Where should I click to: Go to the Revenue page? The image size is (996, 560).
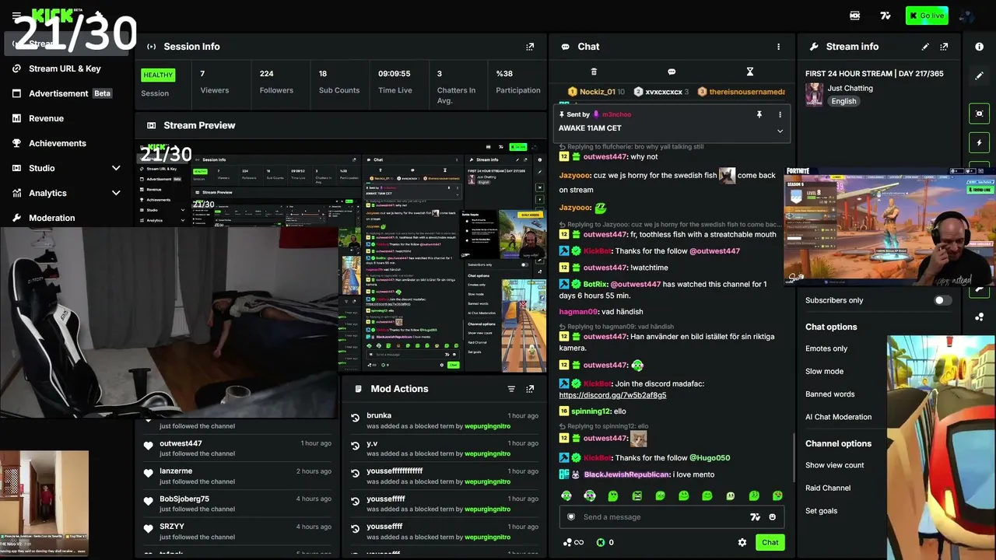coord(66,118)
